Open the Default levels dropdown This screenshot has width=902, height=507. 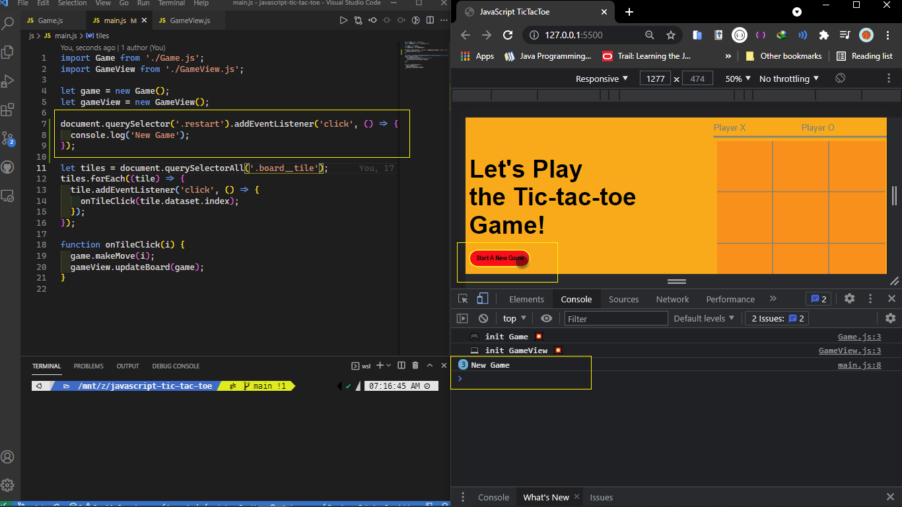(x=703, y=318)
